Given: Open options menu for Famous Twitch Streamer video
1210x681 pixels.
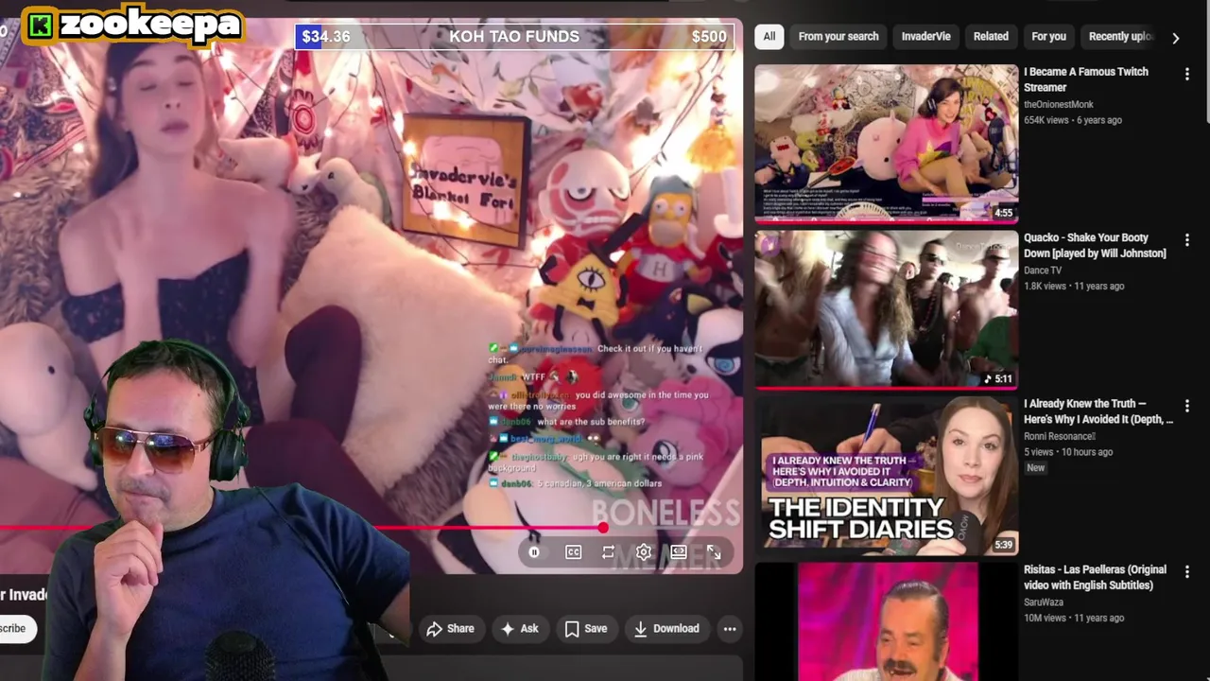Looking at the screenshot, I should point(1187,74).
